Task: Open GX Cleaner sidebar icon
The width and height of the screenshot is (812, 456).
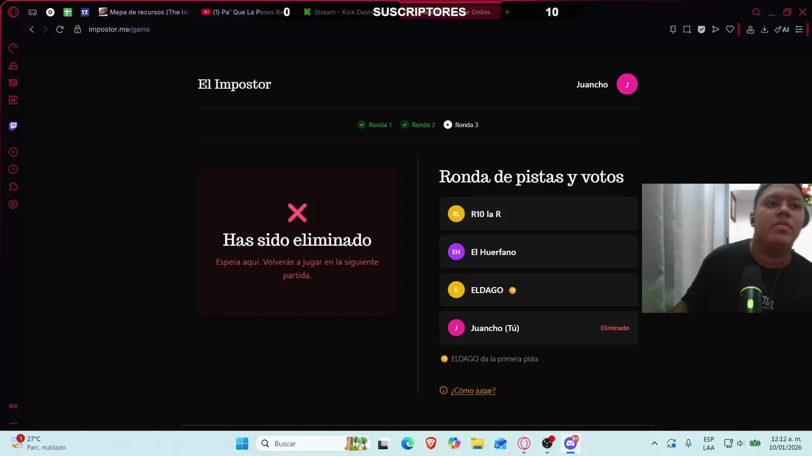Action: pos(13,65)
